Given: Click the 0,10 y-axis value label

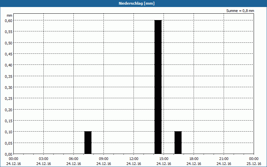Looking at the screenshot, I should 8,132.
